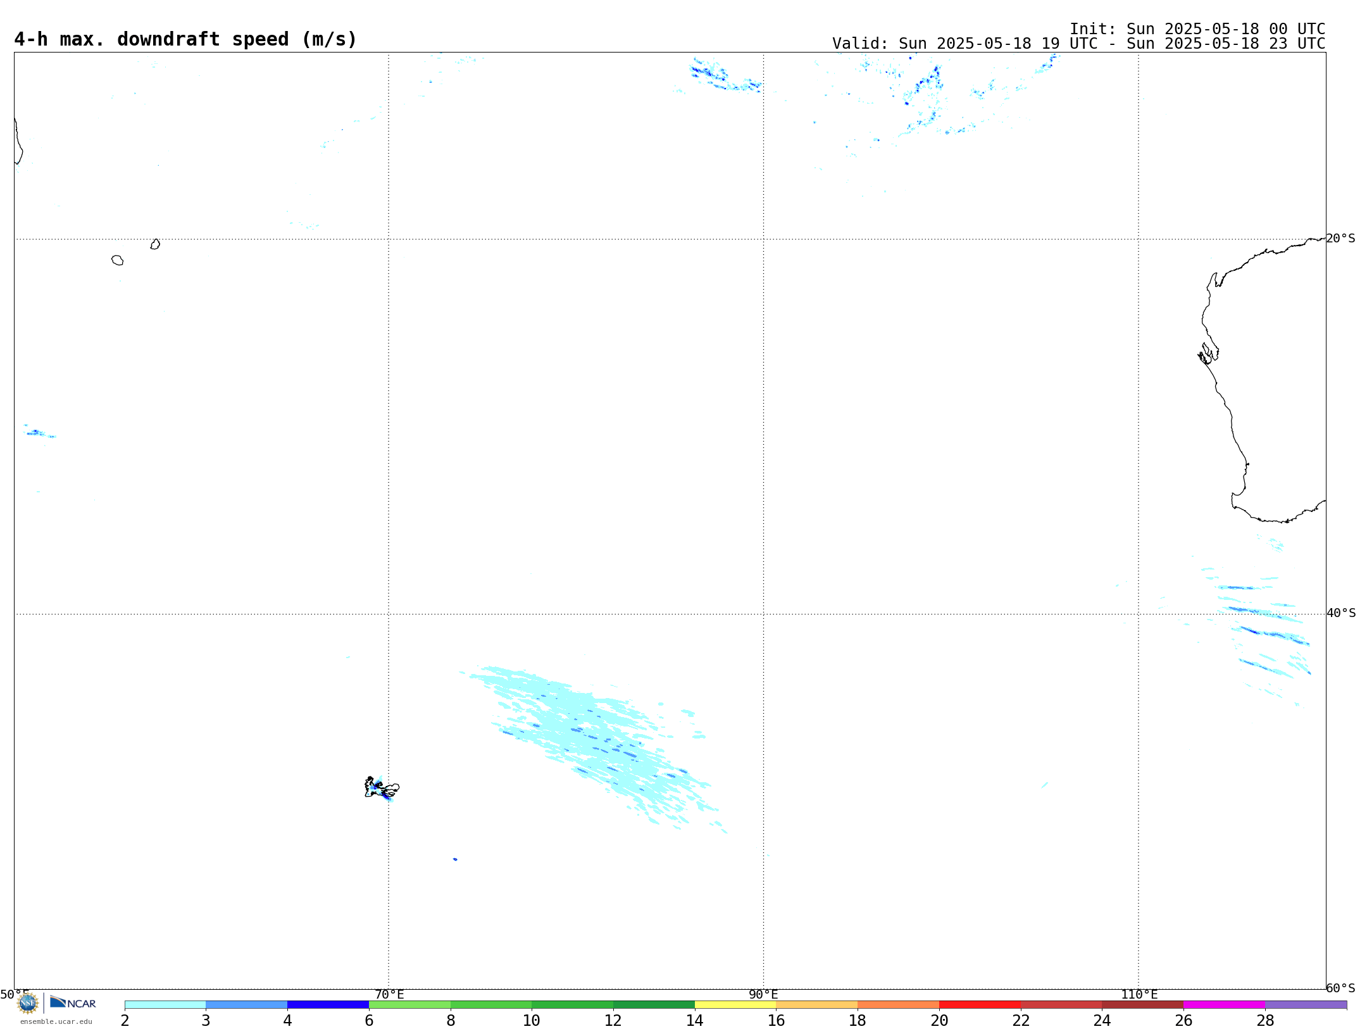
Task: Select the magenta 26–28 m/s swatch
Action: tap(1225, 1004)
